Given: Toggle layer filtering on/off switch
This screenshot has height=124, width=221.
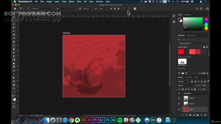Looking at the screenshot, I should tap(208, 81).
